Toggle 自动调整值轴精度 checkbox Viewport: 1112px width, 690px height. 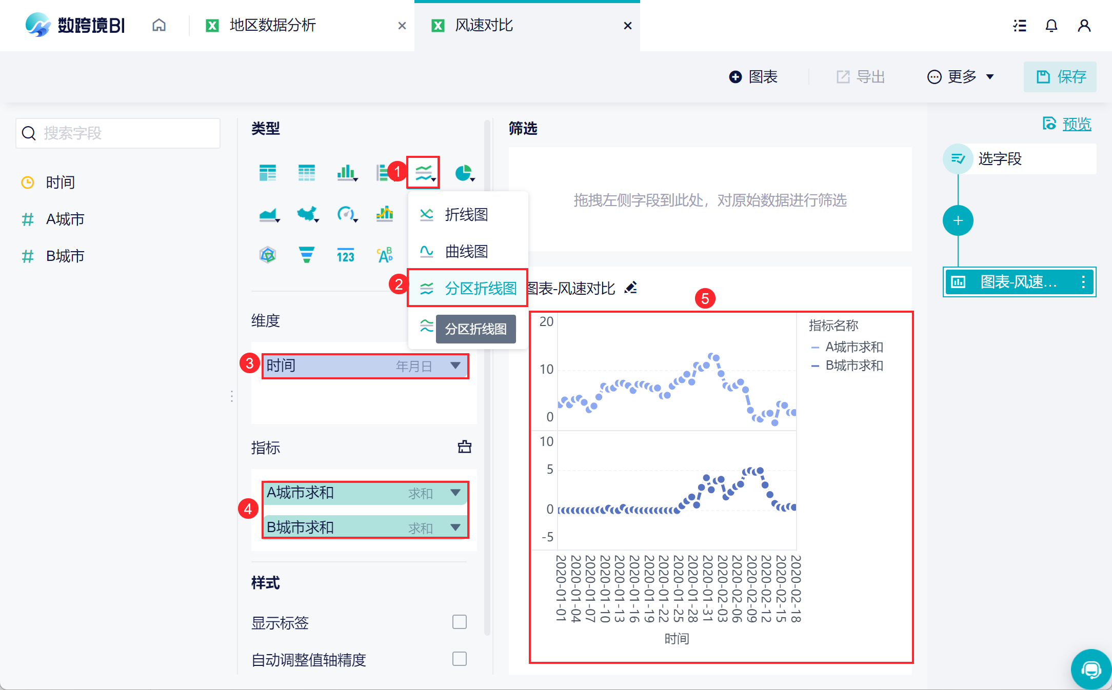[459, 659]
